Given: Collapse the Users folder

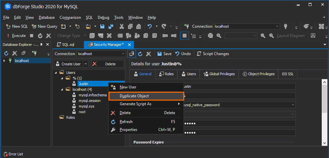Looking at the screenshot, I should click(x=56, y=73).
